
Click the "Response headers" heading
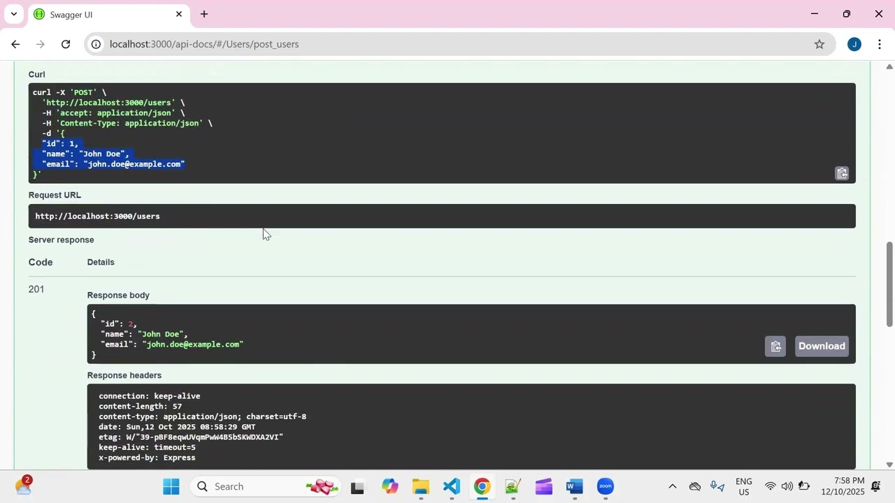124,375
